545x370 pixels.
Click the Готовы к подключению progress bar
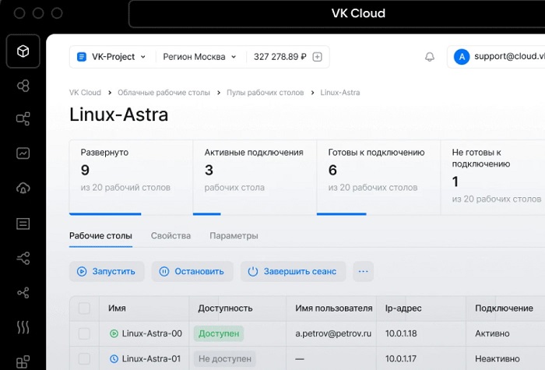pyautogui.click(x=341, y=214)
